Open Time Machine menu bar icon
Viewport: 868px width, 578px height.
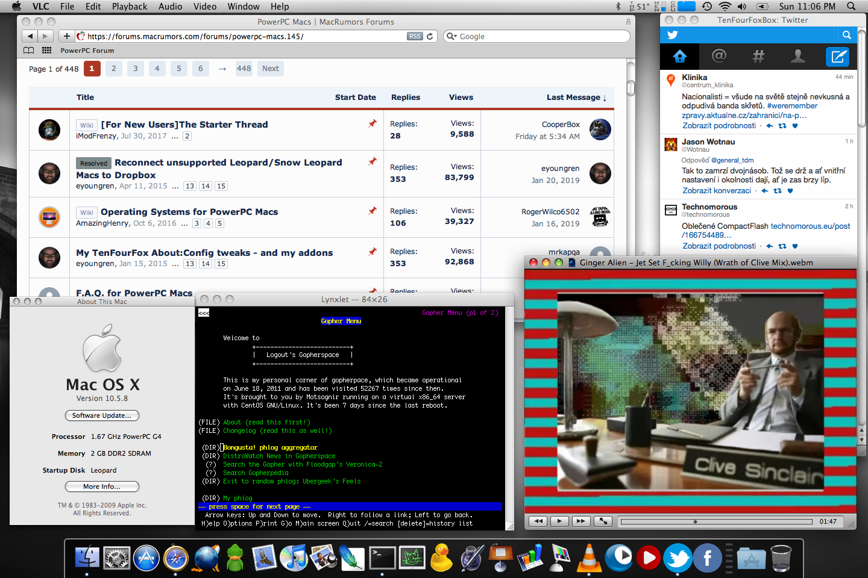point(707,6)
